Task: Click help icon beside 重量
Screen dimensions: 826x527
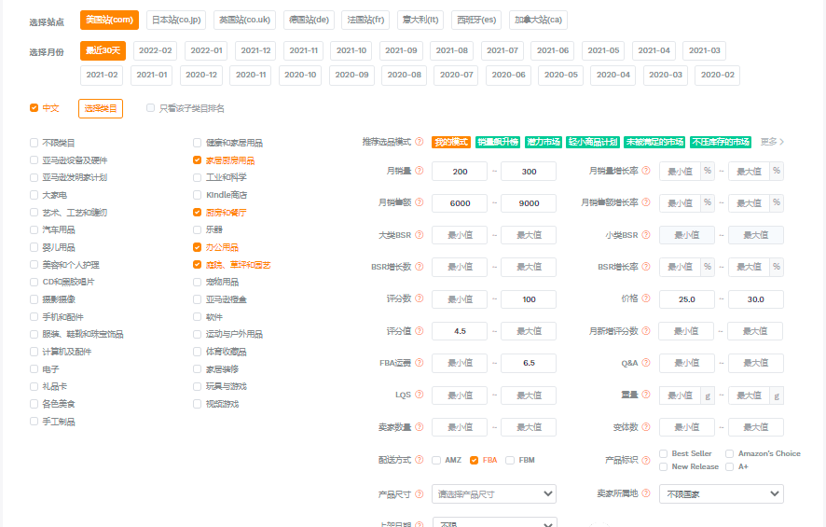Action: pyautogui.click(x=646, y=395)
